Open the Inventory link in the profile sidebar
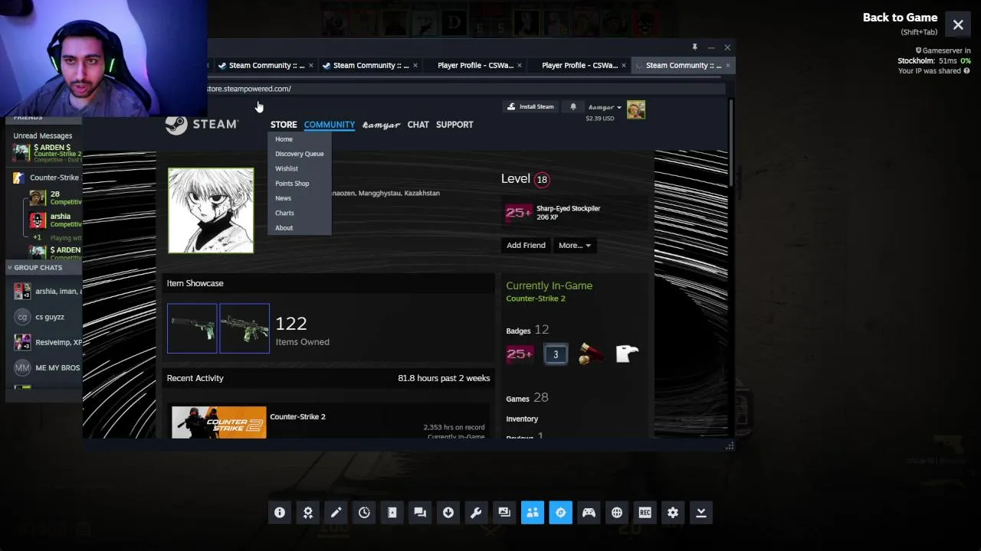Viewport: 981px width, 551px height. 522,419
